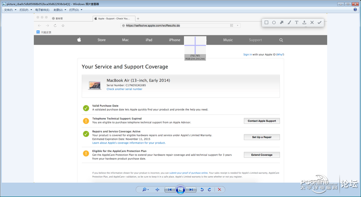Image resolution: width=361 pixels, height=197 pixels.
Task: Open Support in Apple navigation
Action: click(255, 40)
